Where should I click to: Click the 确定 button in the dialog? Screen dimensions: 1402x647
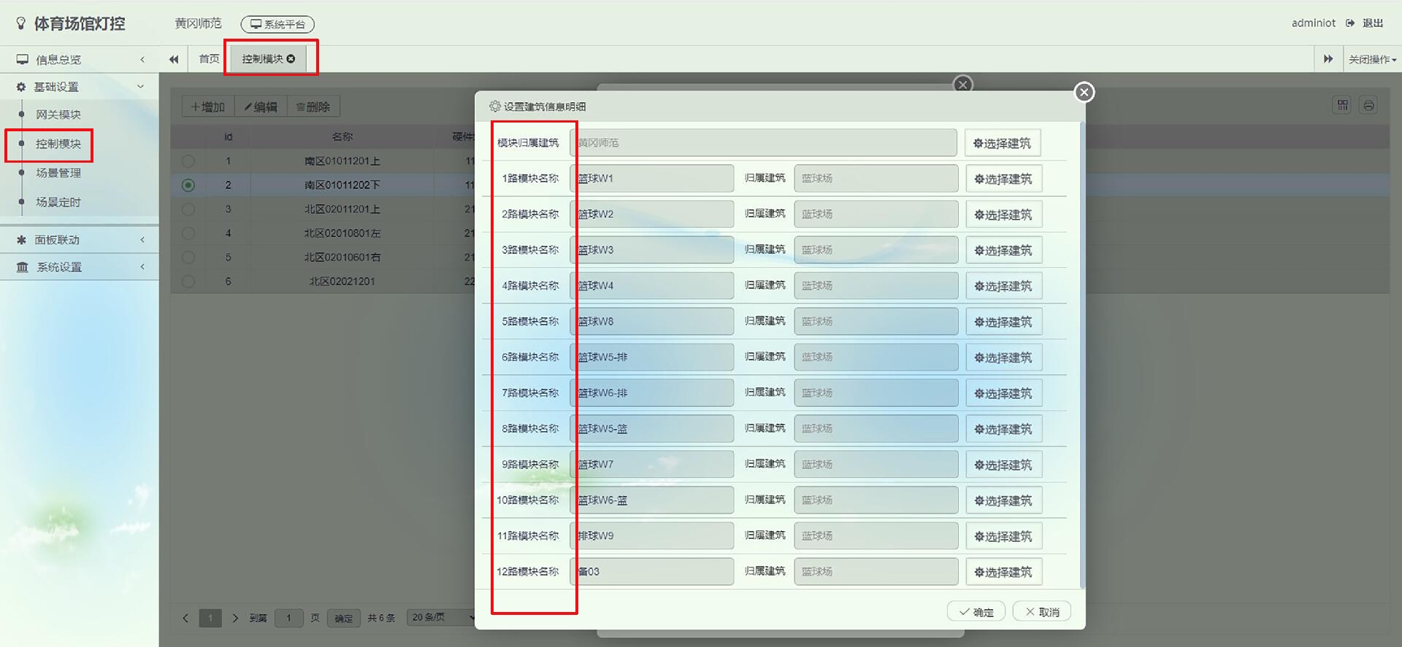click(976, 612)
